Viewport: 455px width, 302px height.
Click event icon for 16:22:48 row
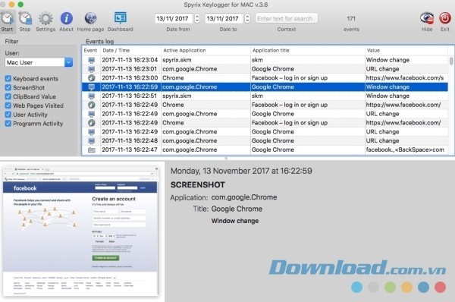tap(92, 141)
